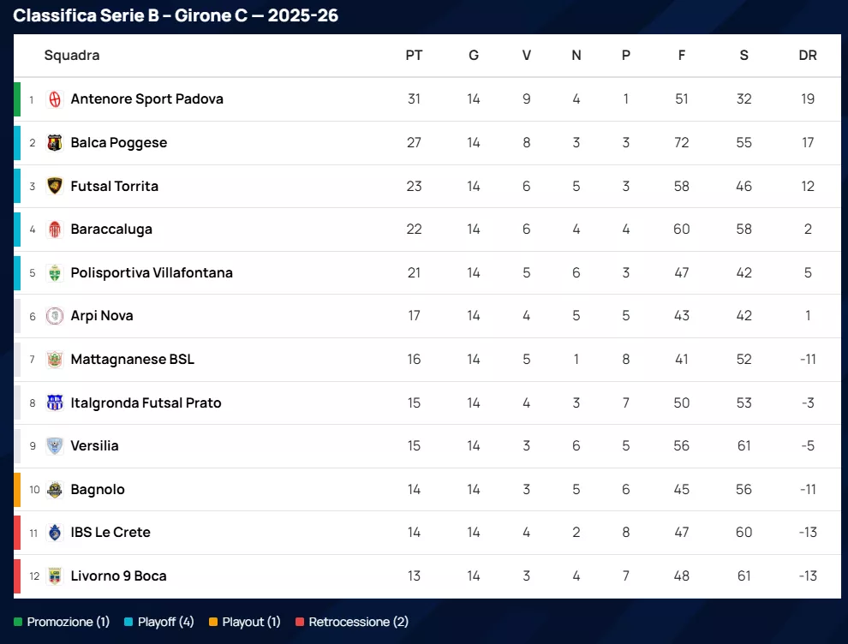Click the Playoff (4) legend label

pos(166,623)
